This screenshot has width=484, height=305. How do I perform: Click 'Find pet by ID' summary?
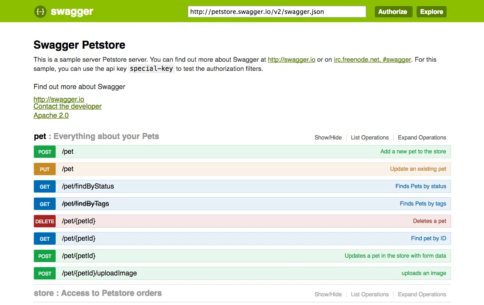coord(428,239)
